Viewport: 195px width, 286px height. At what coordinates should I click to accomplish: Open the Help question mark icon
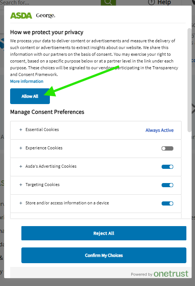click(151, 2)
